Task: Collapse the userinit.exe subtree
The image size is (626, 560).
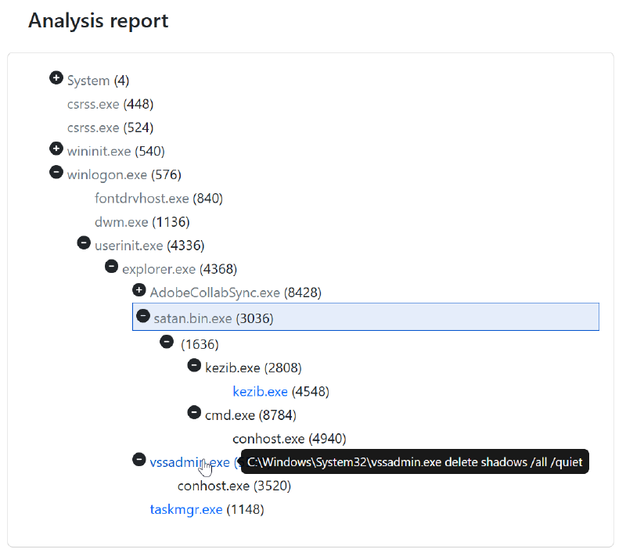Action: pyautogui.click(x=84, y=242)
